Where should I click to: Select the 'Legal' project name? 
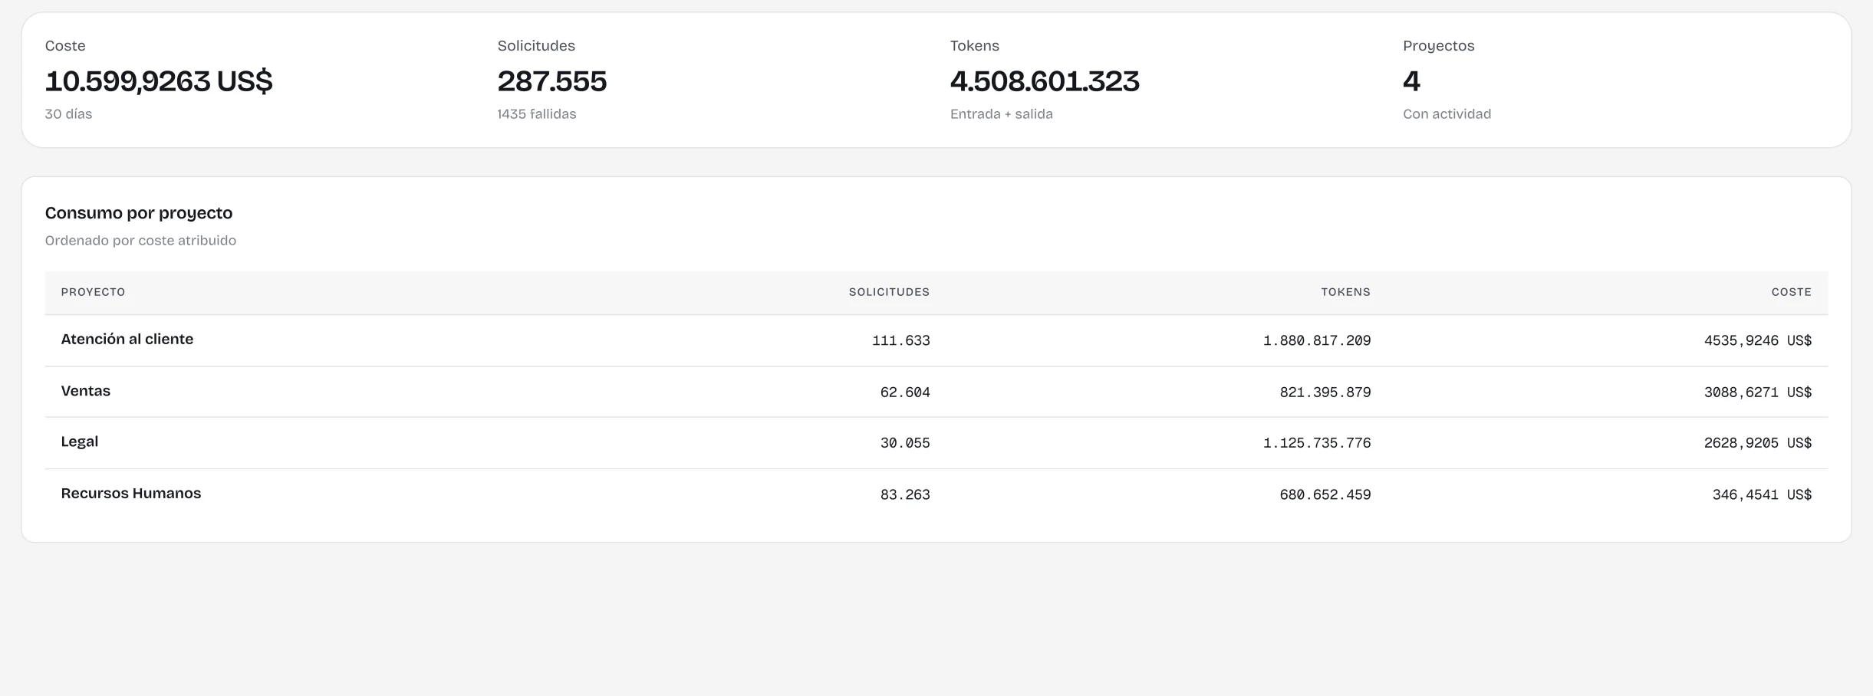(x=80, y=442)
